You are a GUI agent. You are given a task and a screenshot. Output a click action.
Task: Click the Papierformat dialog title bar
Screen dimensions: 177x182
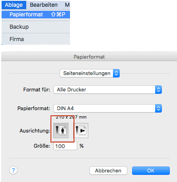coord(89,57)
